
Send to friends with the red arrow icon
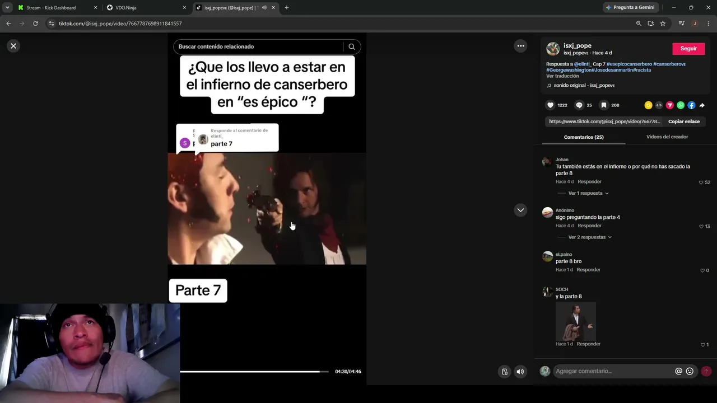669,105
